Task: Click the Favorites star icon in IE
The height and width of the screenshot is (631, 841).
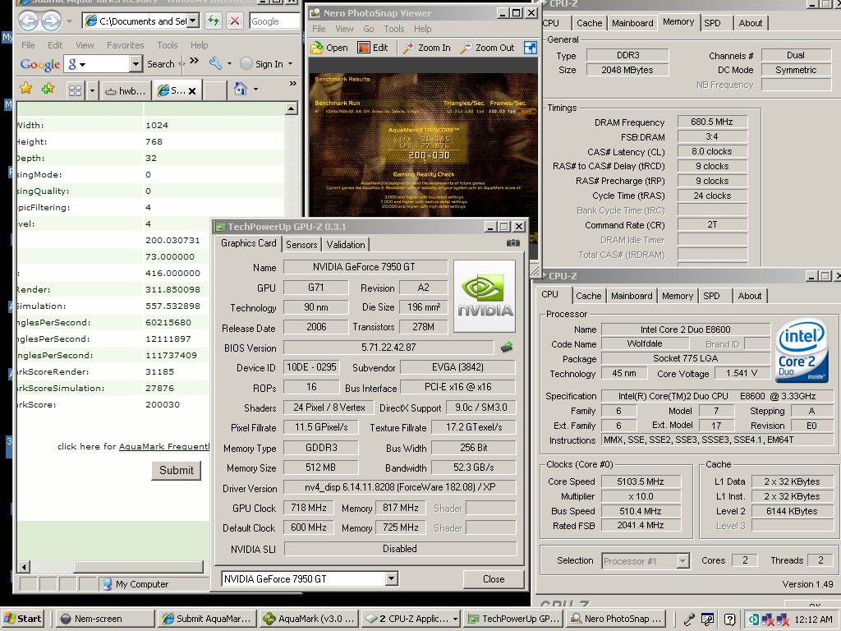Action: pyautogui.click(x=25, y=89)
